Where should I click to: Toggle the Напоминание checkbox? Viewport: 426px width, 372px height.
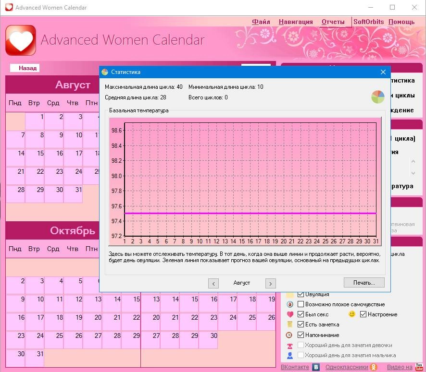pyautogui.click(x=301, y=335)
